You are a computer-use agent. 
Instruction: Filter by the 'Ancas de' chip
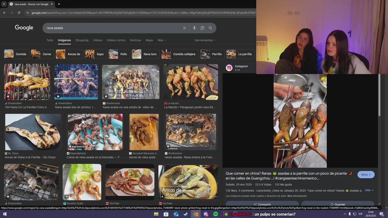click(69, 54)
